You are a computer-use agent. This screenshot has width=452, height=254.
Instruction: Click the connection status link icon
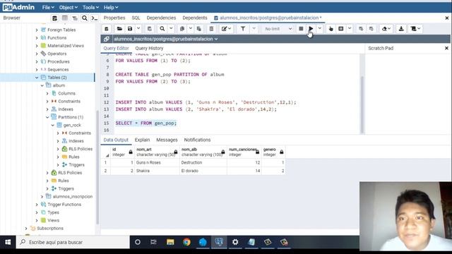click(x=107, y=39)
